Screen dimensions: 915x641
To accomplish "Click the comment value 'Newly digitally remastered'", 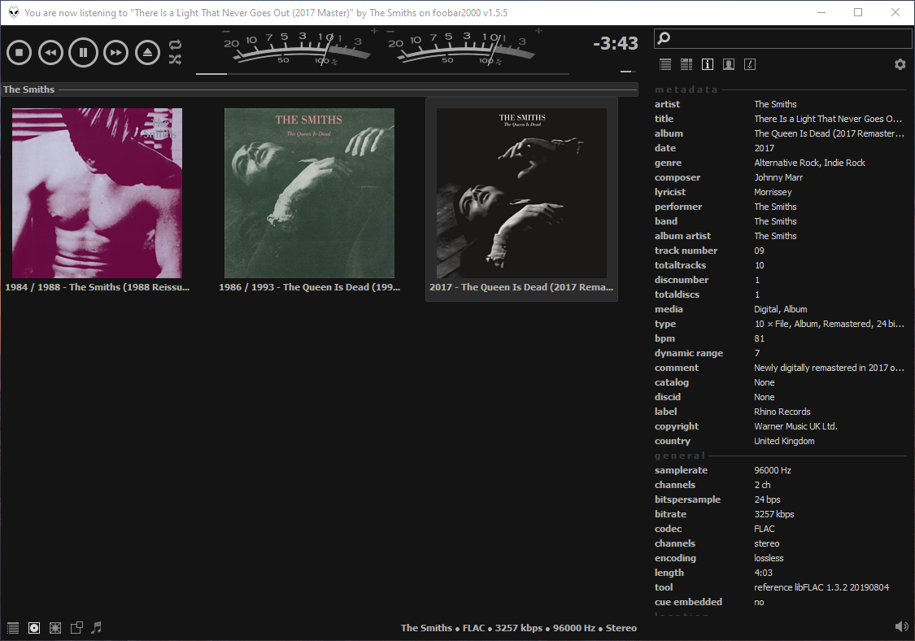I will 829,368.
